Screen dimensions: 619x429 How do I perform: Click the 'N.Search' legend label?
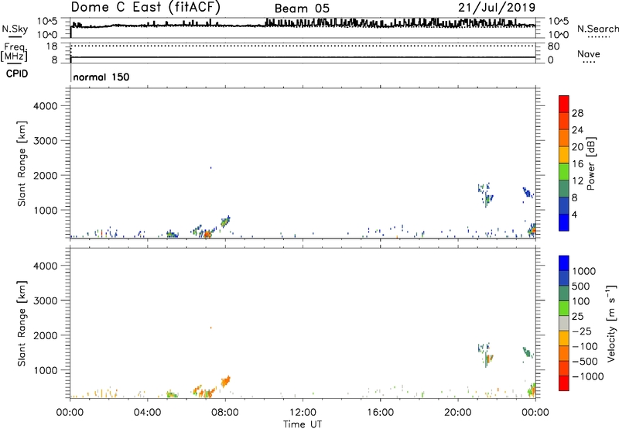pyautogui.click(x=597, y=29)
